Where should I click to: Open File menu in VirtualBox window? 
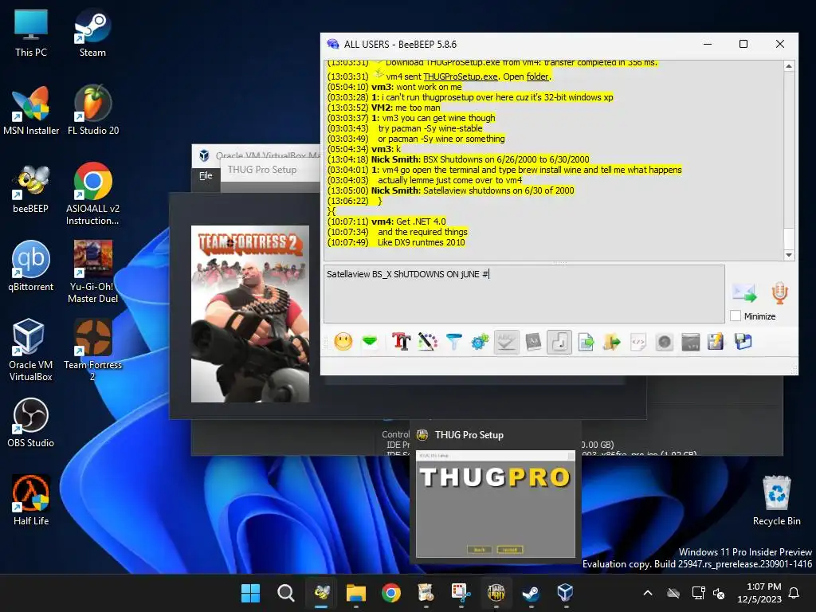(206, 176)
